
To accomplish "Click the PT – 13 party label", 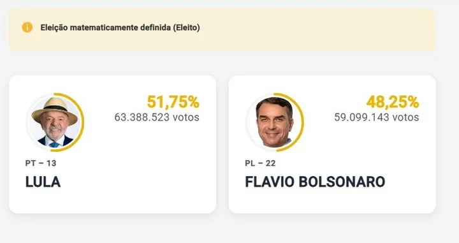I will (x=41, y=163).
